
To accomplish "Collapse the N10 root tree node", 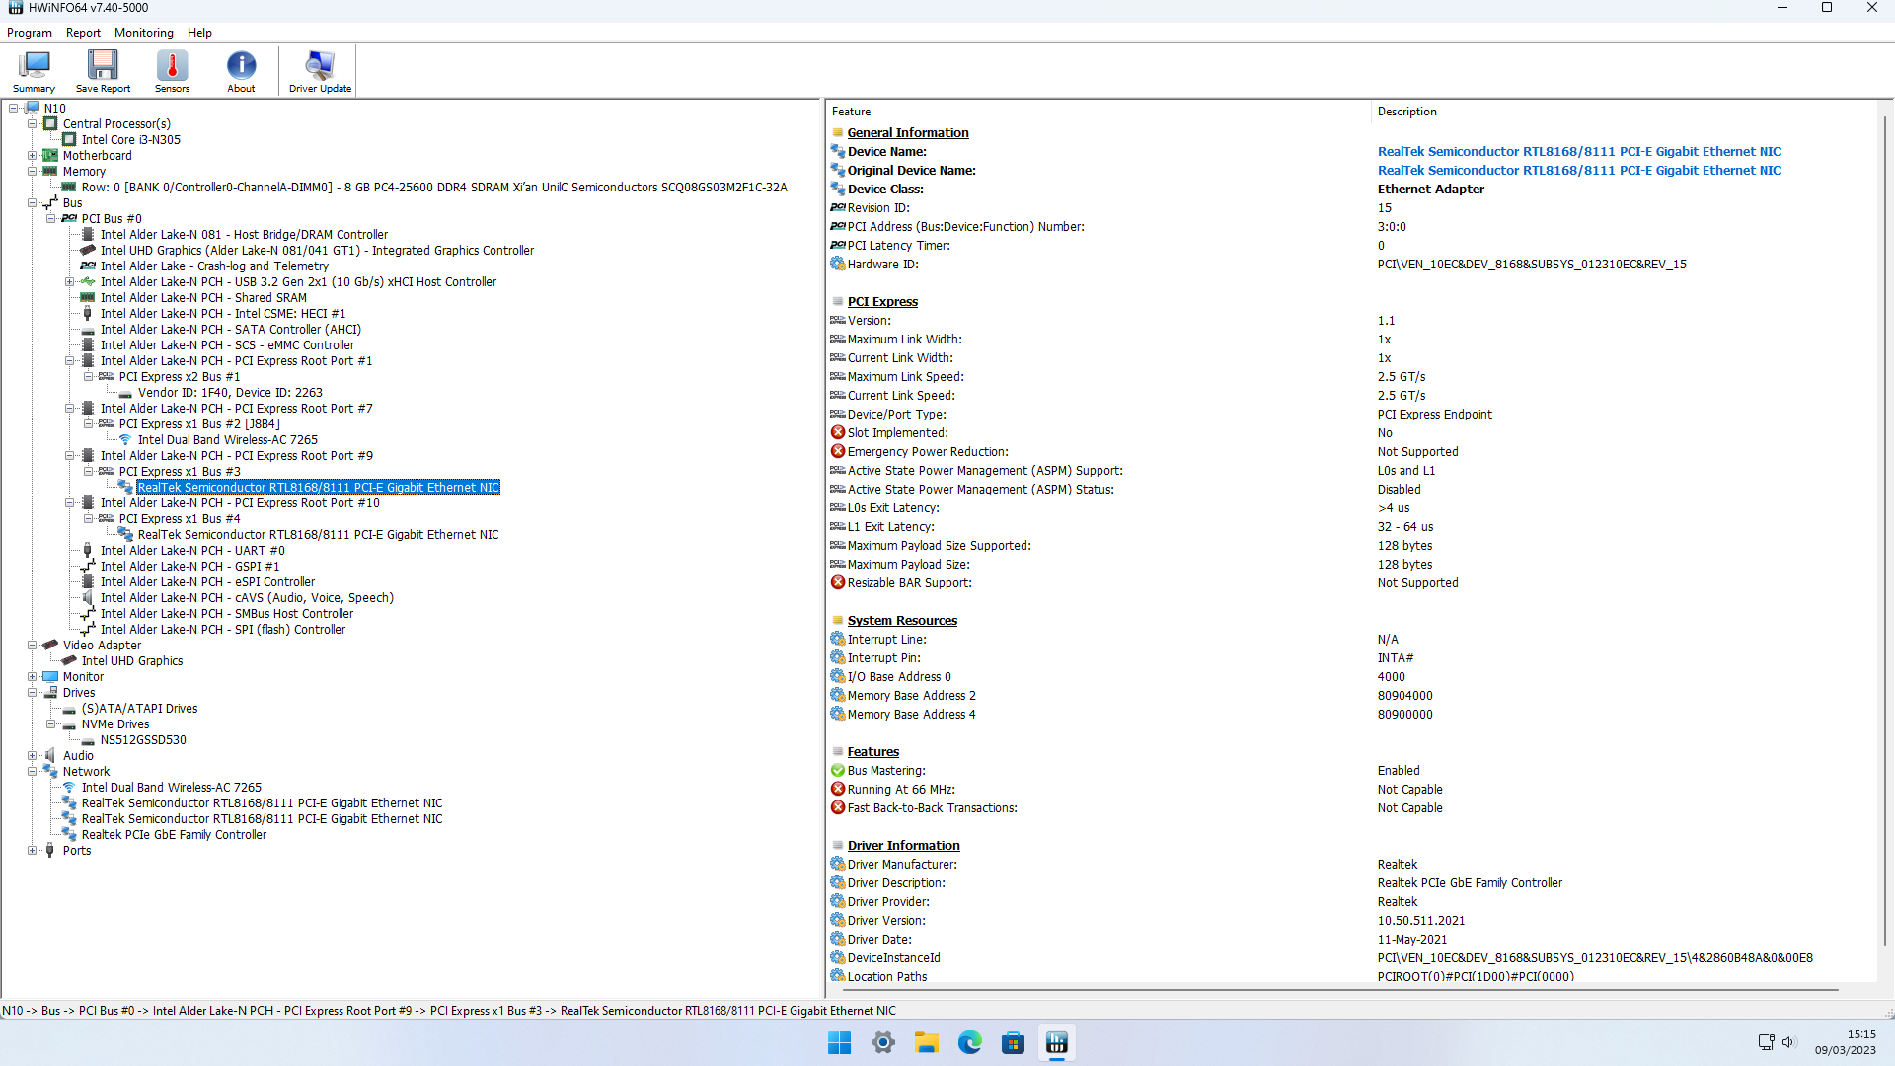I will point(14,109).
